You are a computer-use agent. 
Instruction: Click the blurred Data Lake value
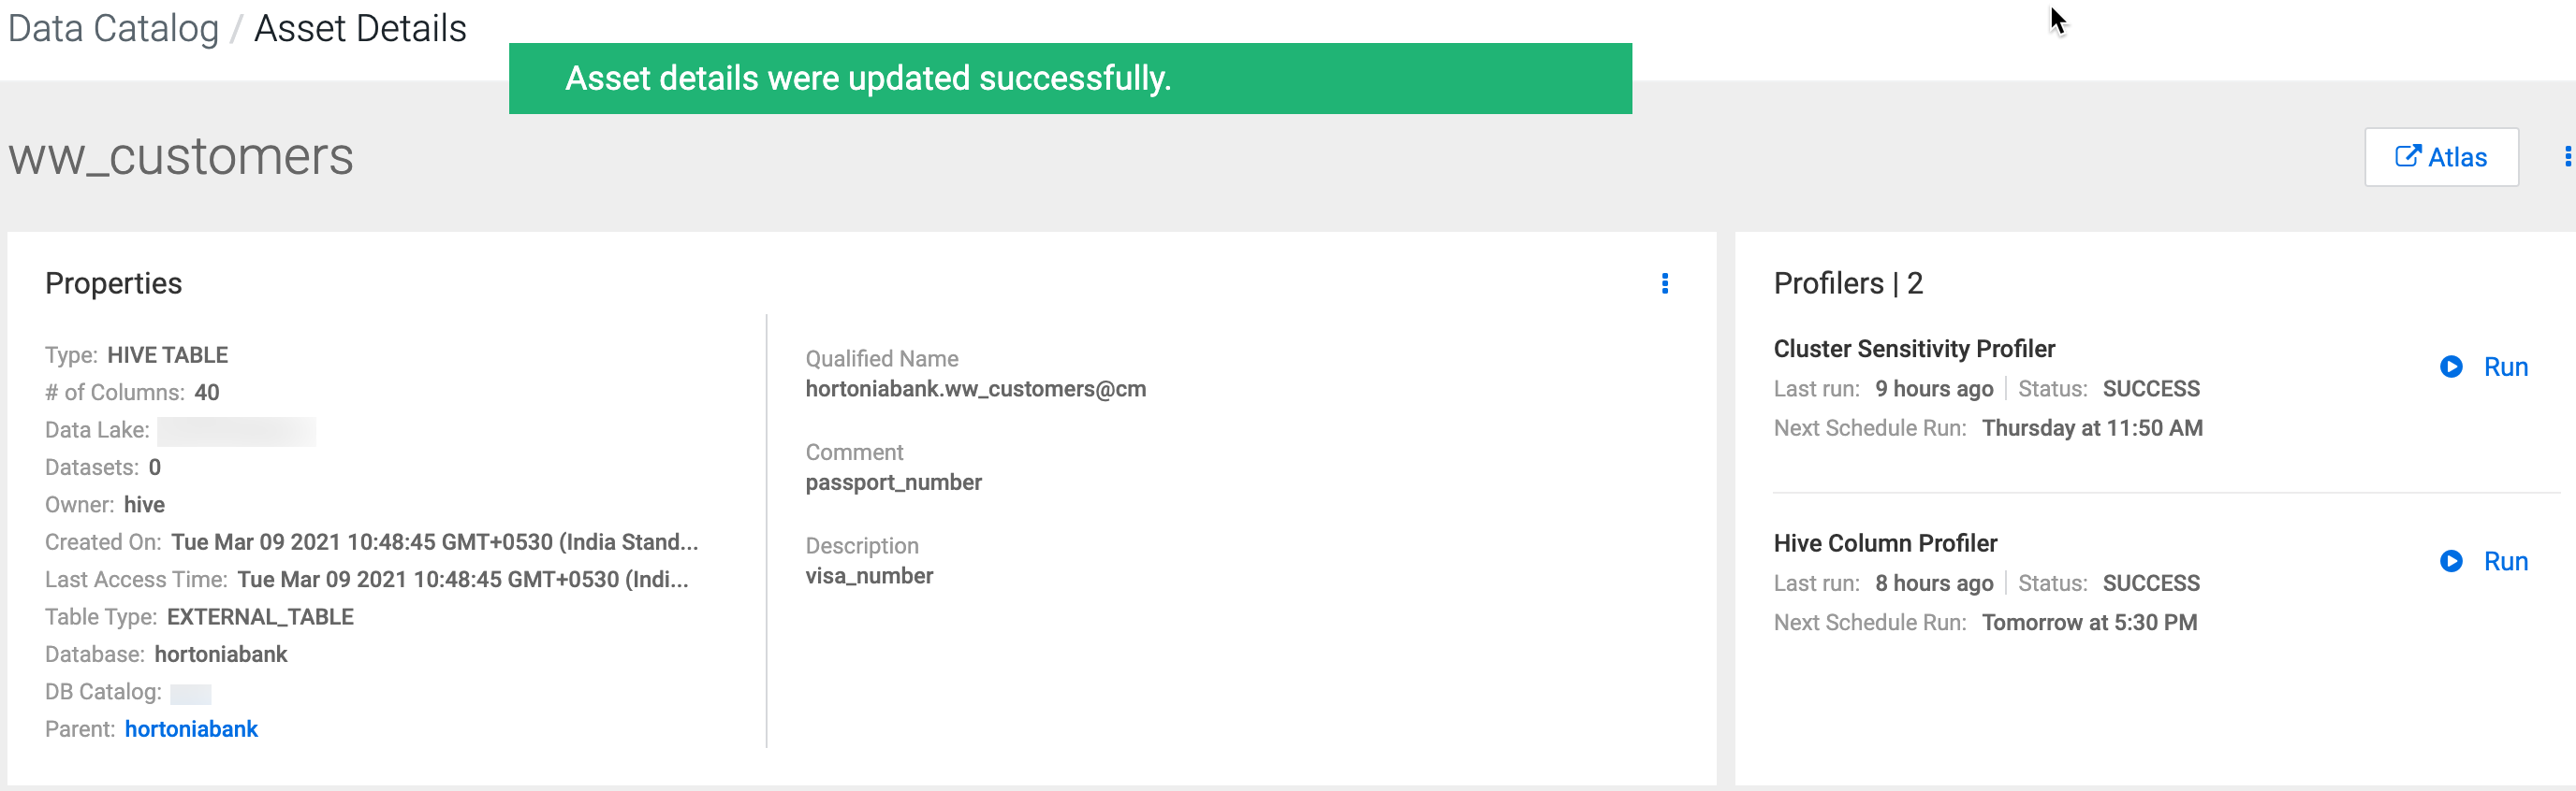pyautogui.click(x=236, y=430)
